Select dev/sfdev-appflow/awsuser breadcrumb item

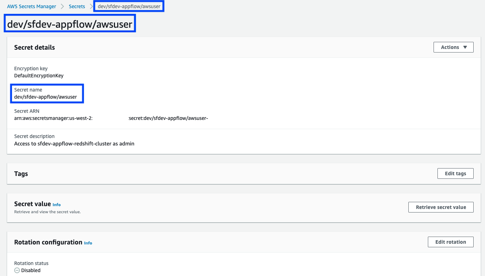coord(129,6)
